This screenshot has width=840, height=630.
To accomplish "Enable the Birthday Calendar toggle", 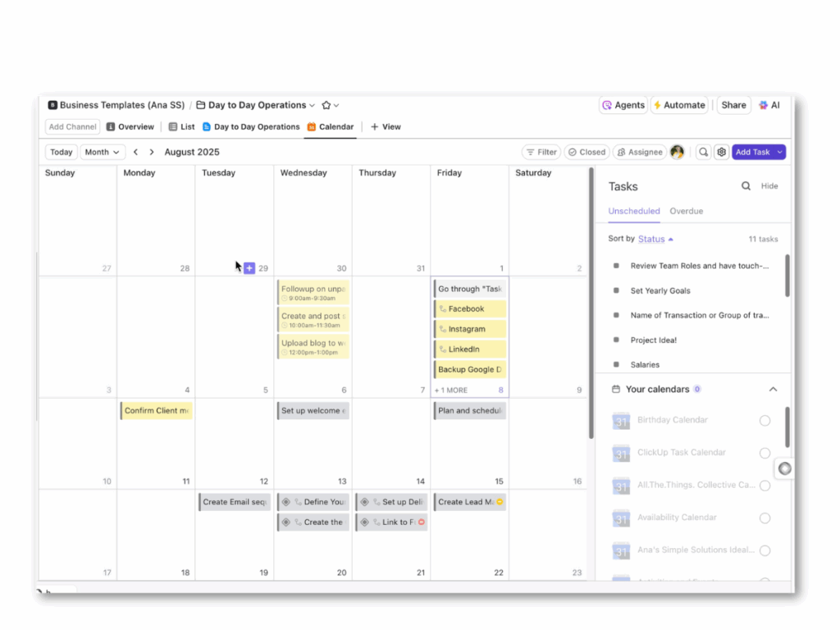I will [x=765, y=421].
